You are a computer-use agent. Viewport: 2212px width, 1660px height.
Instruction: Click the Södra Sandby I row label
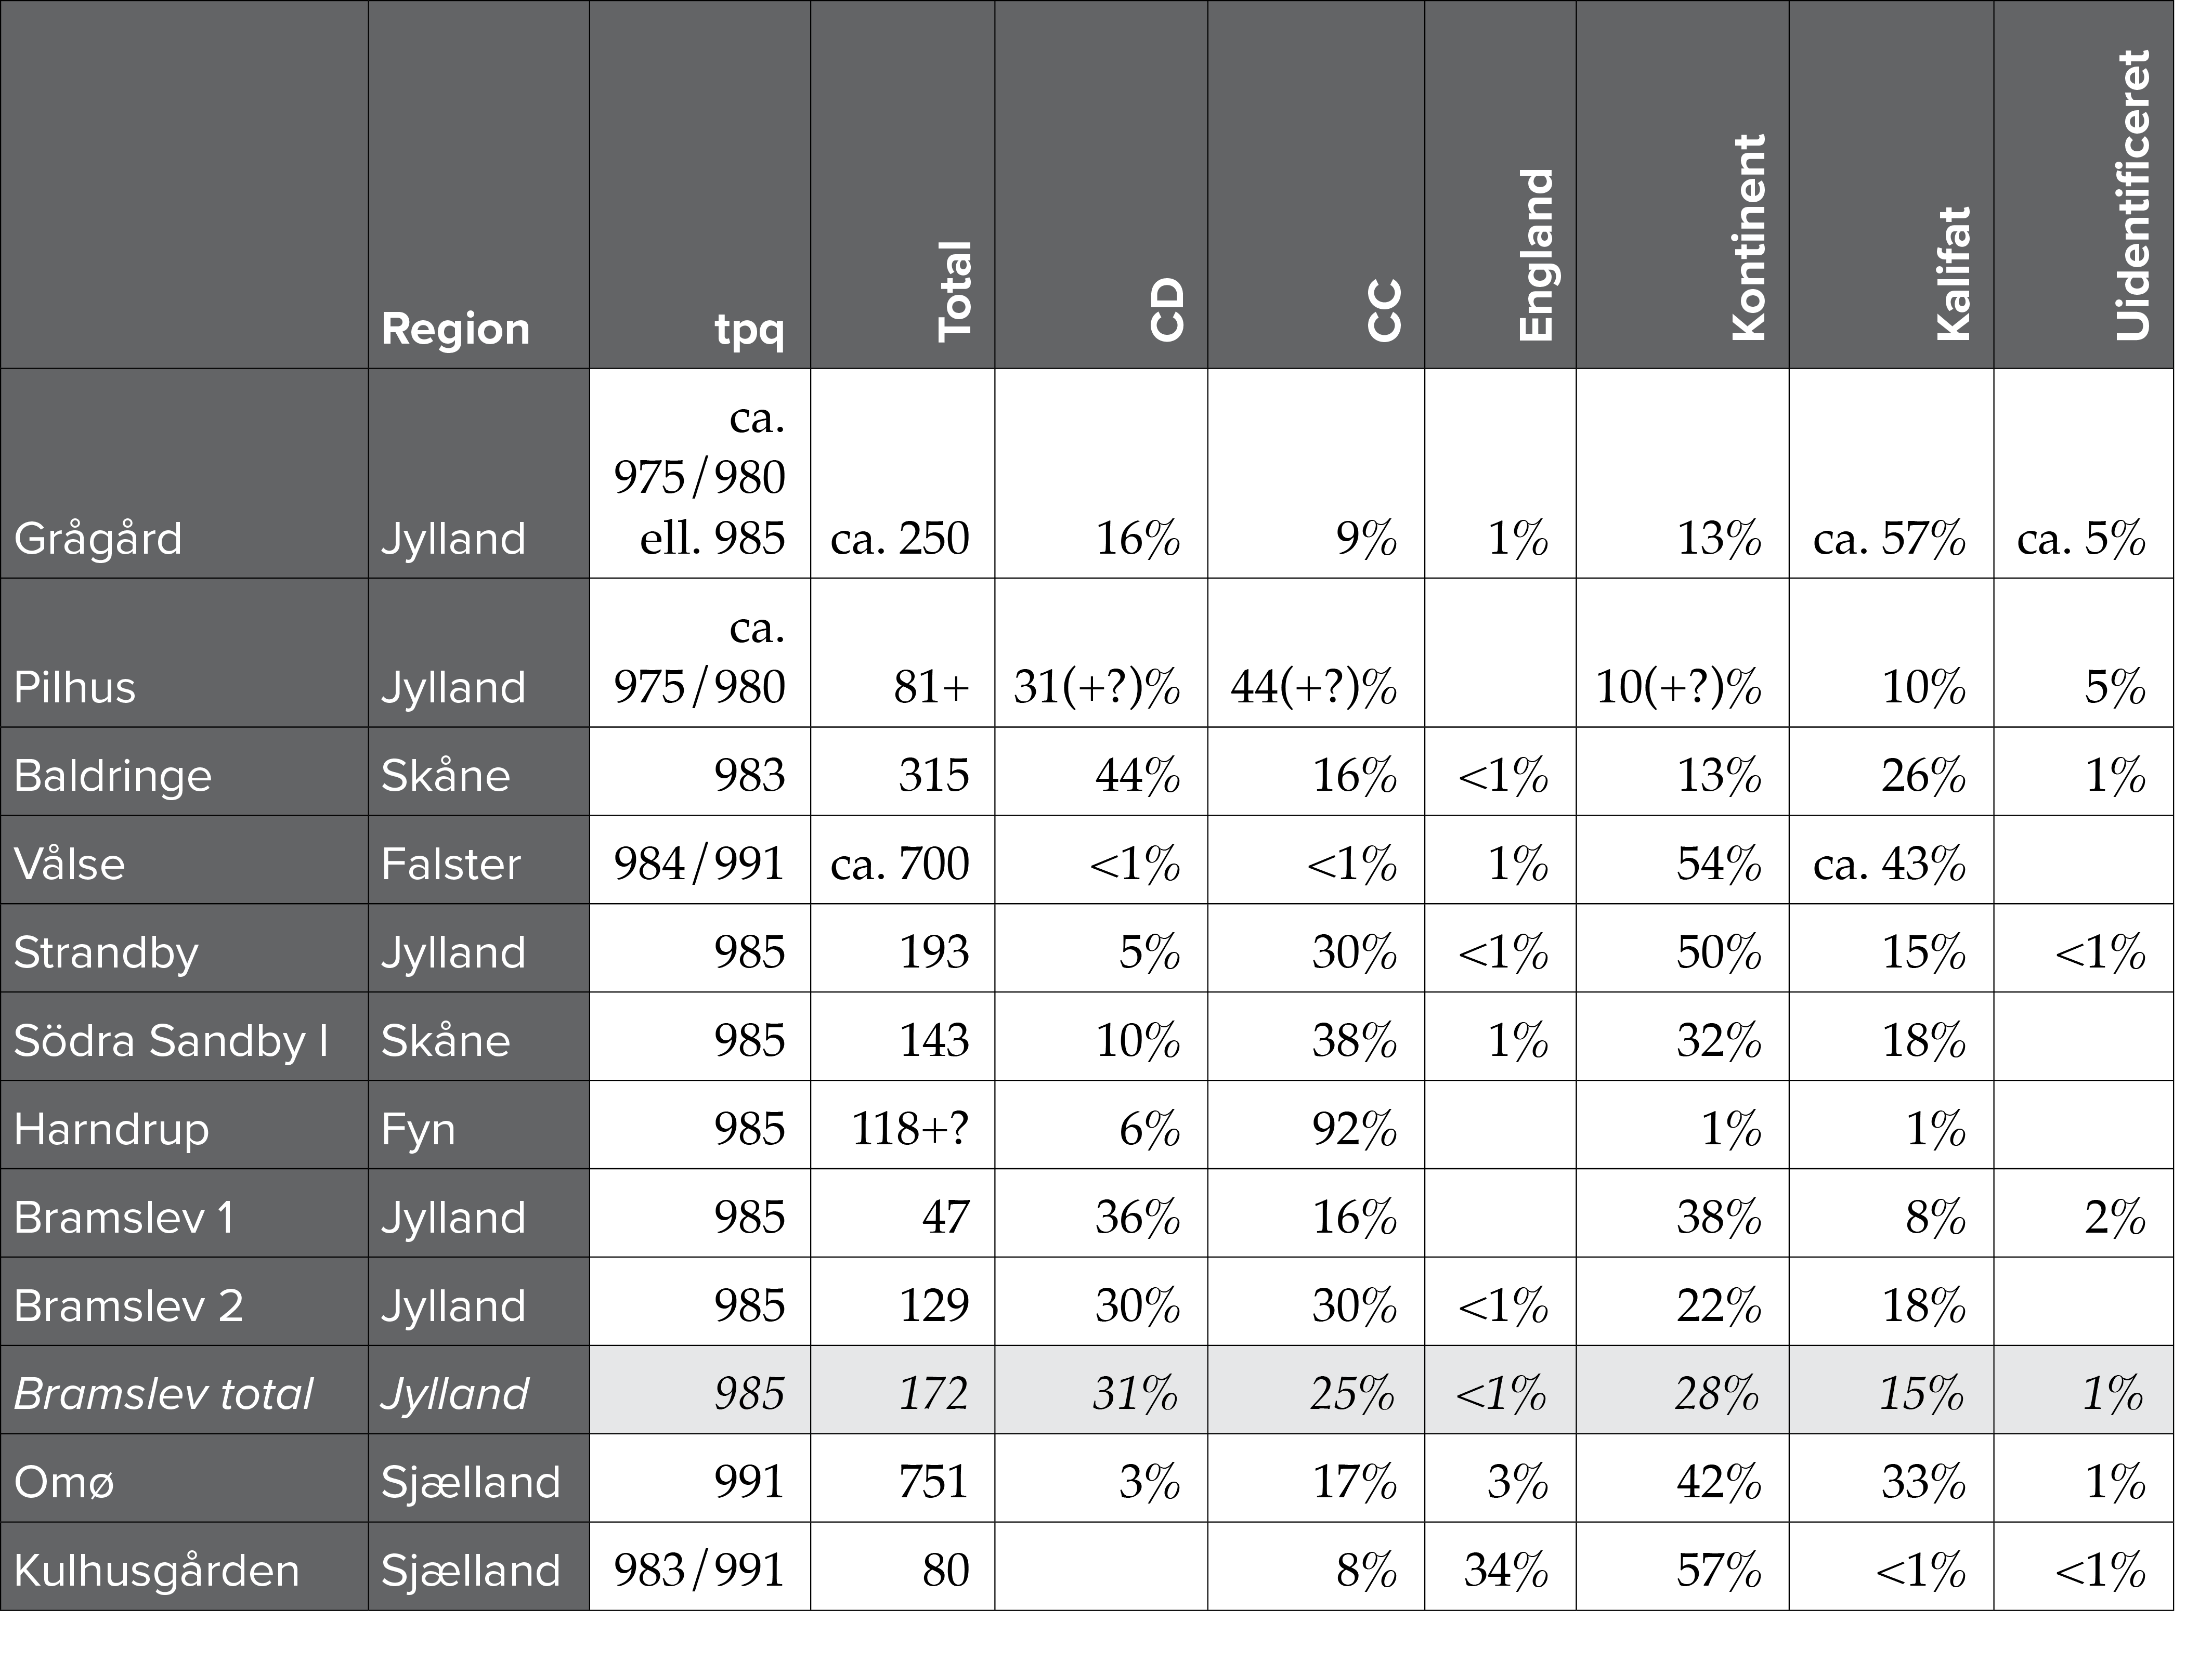point(171,1041)
